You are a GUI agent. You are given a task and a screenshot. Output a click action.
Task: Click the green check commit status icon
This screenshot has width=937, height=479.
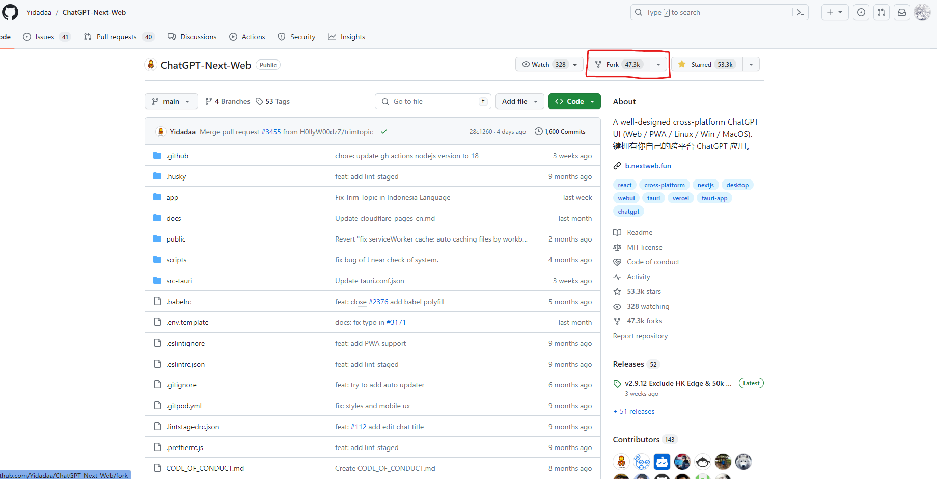pyautogui.click(x=384, y=132)
